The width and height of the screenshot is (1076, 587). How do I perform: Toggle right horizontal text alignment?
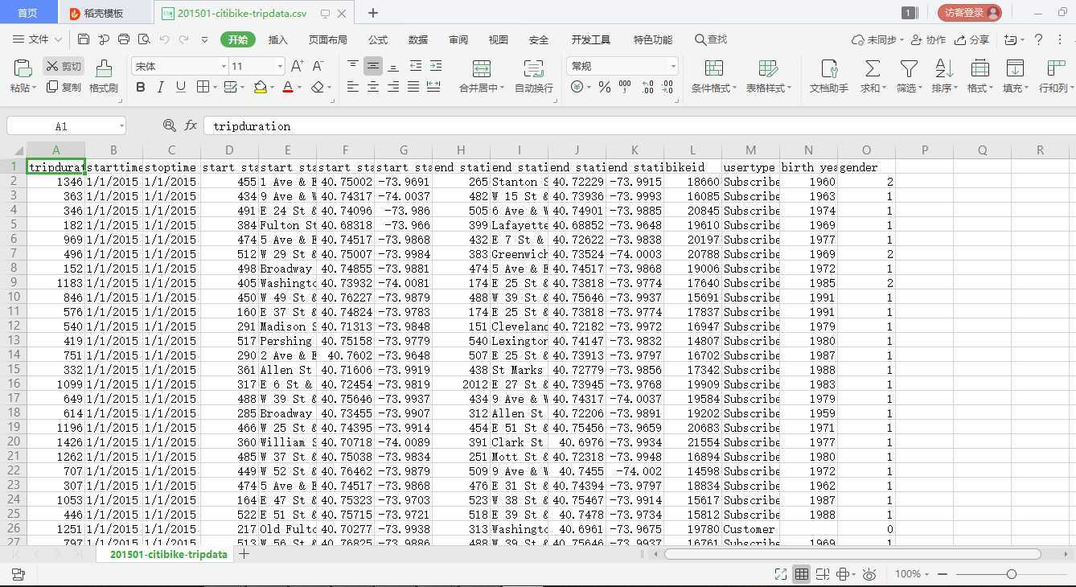(x=393, y=87)
